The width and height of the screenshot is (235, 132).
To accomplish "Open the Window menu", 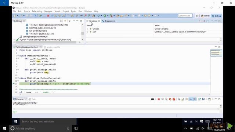I will click(88, 11).
